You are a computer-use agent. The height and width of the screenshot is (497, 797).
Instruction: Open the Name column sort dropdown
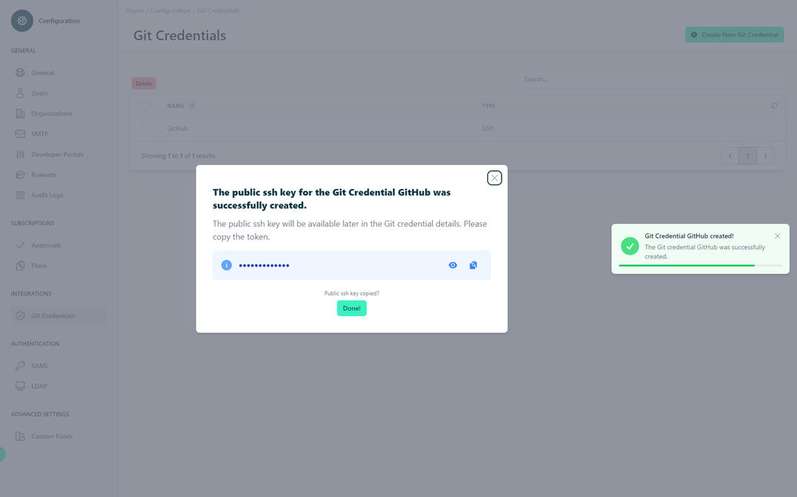tap(192, 105)
